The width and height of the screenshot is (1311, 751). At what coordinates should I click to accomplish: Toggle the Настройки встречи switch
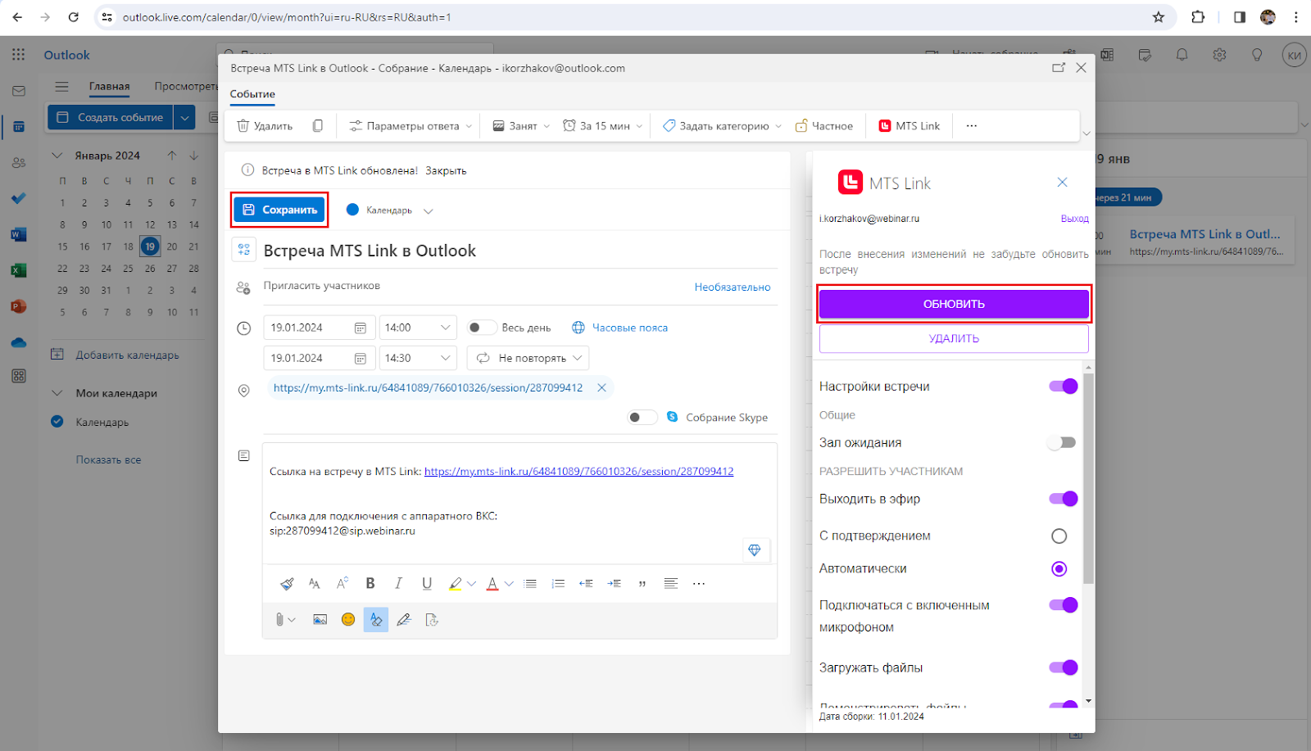click(1064, 387)
